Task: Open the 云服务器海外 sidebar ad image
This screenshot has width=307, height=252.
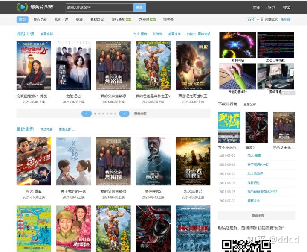Action: click(237, 76)
